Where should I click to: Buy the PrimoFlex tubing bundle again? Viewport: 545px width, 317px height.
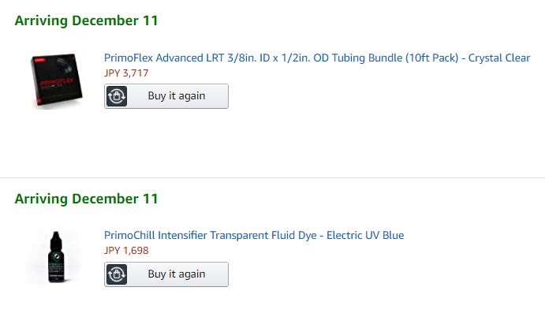coord(176,96)
